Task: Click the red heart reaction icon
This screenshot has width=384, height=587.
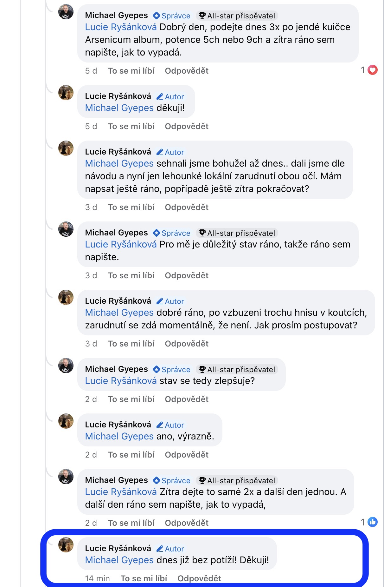Action: pyautogui.click(x=373, y=70)
